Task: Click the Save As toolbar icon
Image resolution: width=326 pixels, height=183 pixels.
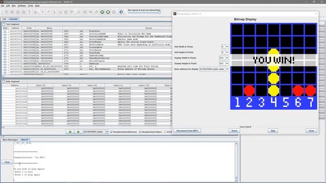Action: point(23,12)
